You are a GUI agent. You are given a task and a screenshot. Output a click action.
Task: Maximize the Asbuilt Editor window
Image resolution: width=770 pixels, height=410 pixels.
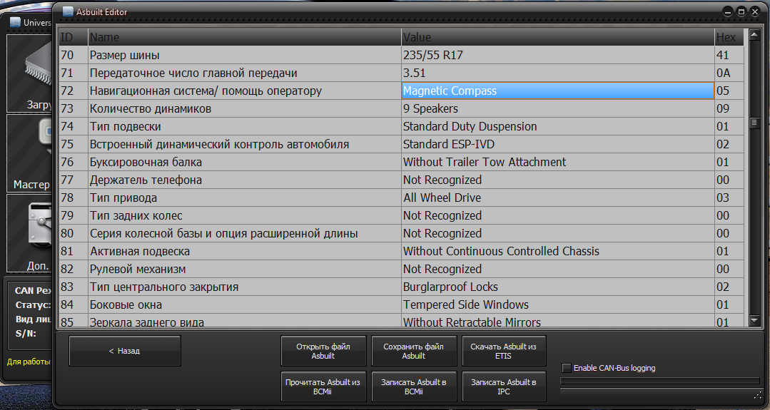741,11
